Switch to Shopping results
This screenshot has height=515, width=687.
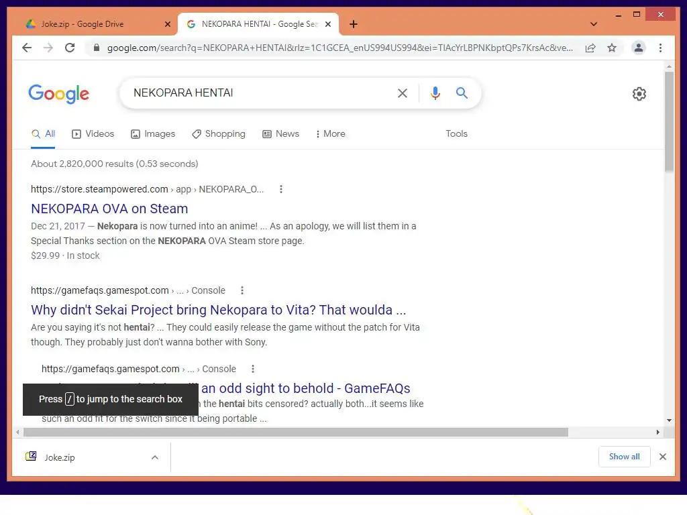coord(219,134)
